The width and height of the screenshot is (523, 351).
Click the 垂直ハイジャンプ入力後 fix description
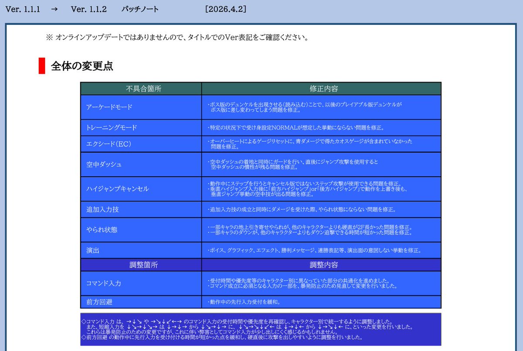click(x=307, y=191)
